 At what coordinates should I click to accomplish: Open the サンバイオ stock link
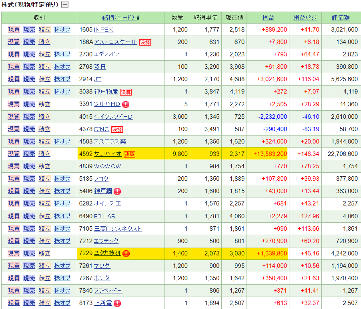pos(108,154)
